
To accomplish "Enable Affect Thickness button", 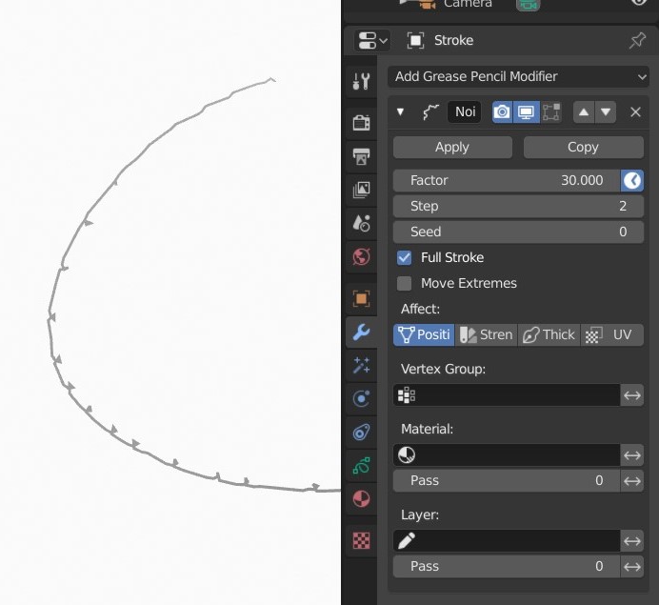I will tap(549, 334).
